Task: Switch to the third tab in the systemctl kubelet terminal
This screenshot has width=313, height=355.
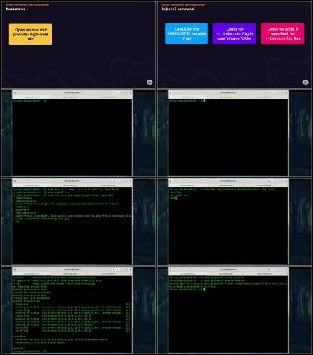Action: 264,274
